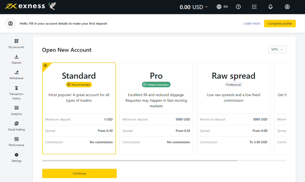Click the Withdrawal sidebar icon

[x=16, y=72]
